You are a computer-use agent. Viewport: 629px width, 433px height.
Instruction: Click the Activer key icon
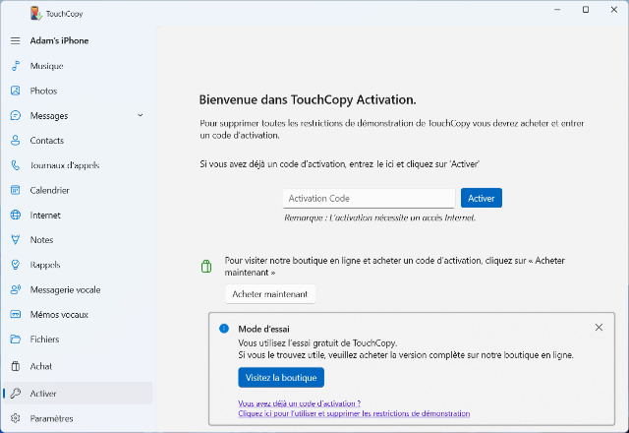16,394
